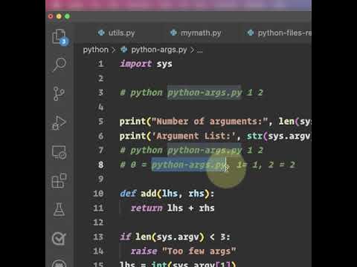
Task: Open the Search view magnifier icon
Action: click(x=59, y=65)
